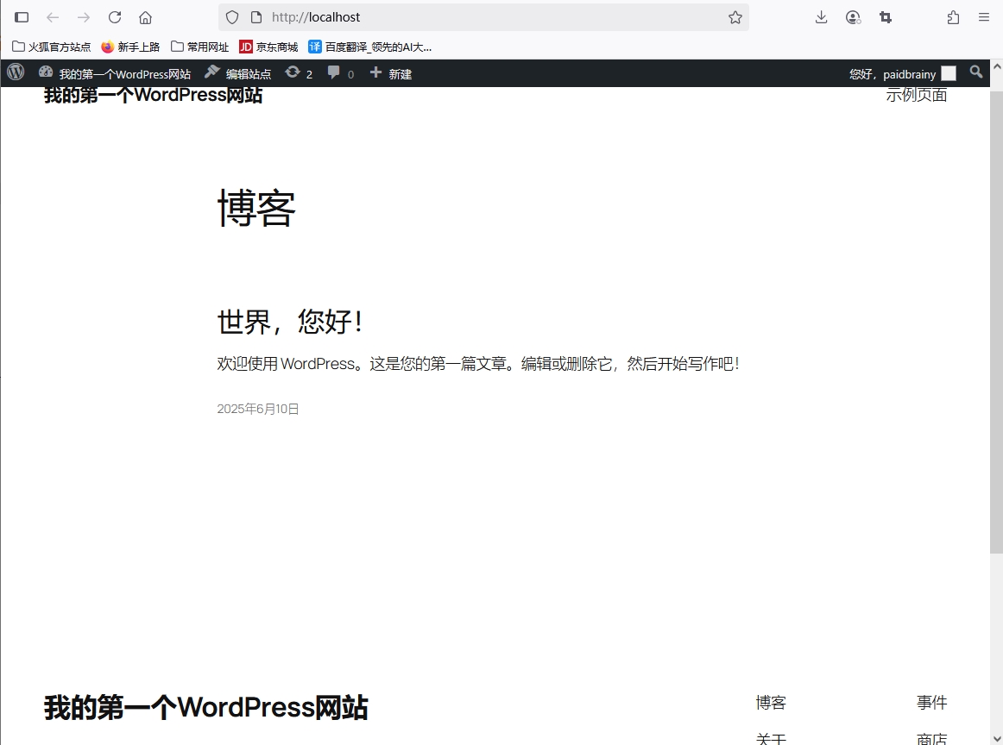Viewport: 1003px width, 745px height.
Task: Click the post excerpt starting 欢迎使用 WordPress
Action: click(x=478, y=364)
